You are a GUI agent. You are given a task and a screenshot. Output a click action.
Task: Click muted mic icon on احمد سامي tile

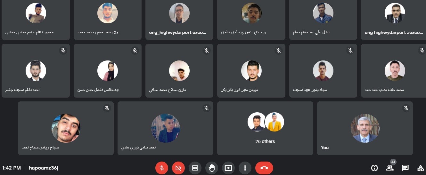pos(207,108)
